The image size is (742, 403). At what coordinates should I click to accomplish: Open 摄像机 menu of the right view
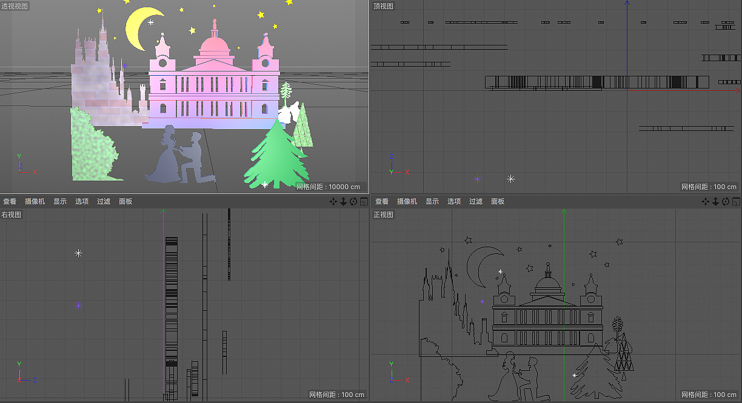click(x=35, y=201)
